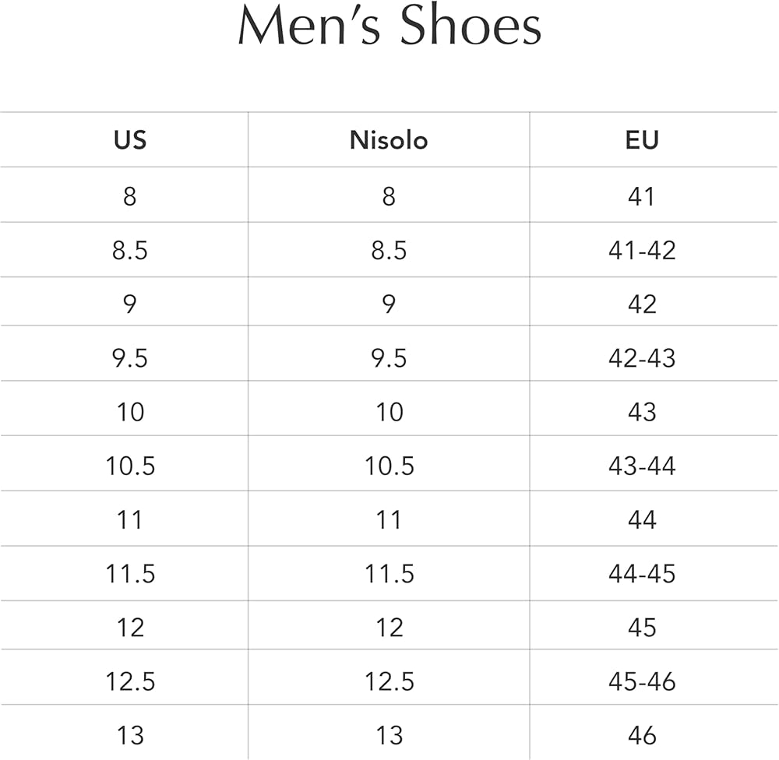779x760 pixels.
Task: Click US size 9.5 cell
Action: click(x=129, y=358)
